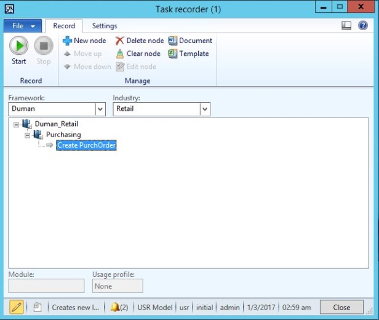
Task: Open the Framework dropdown showing Duman
Action: [100, 109]
